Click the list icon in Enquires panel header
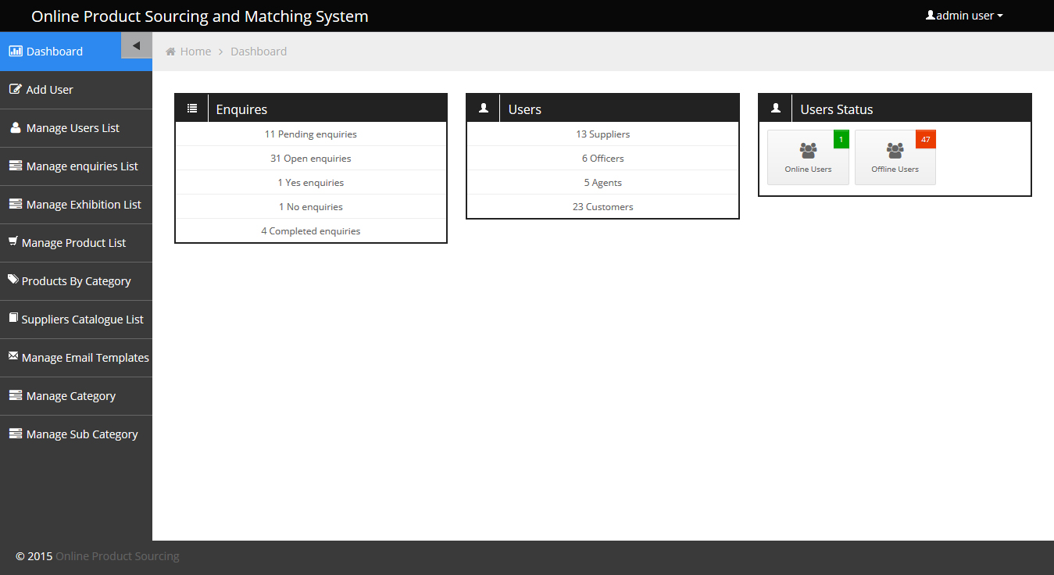 click(192, 108)
